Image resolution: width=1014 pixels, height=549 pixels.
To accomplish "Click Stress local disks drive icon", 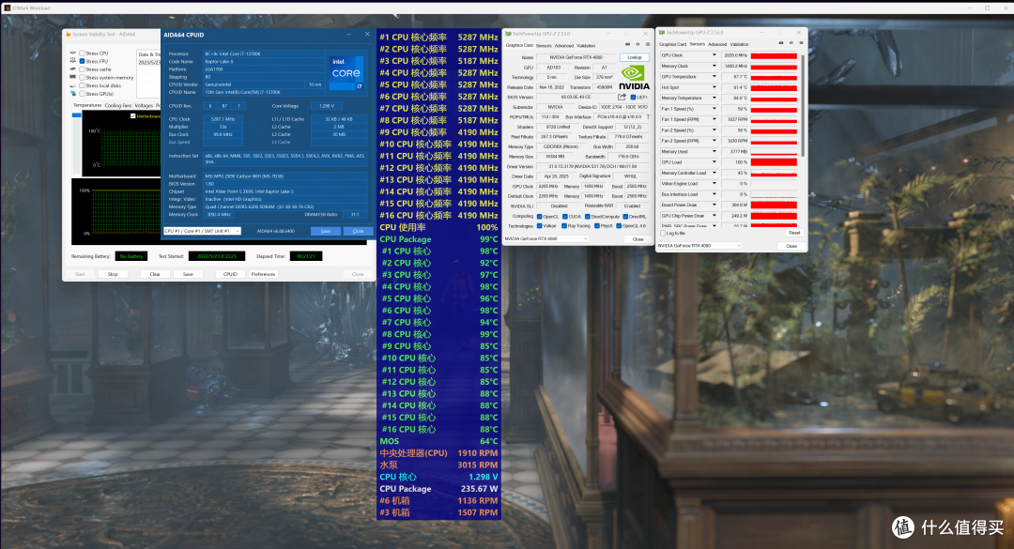I will point(73,85).
